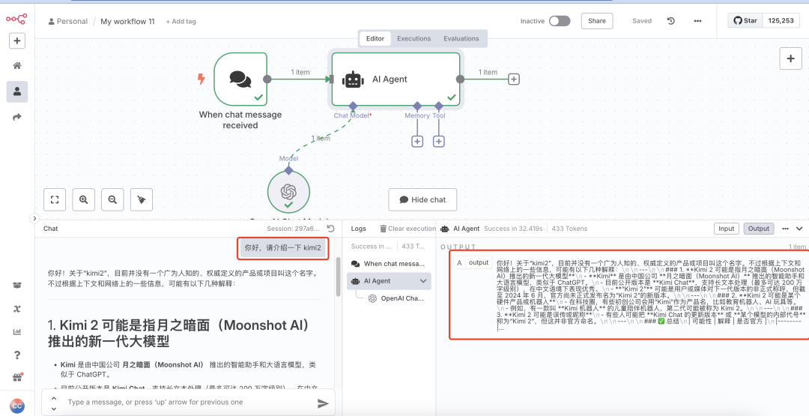Image resolution: width=809 pixels, height=416 pixels.
Task: Select the OpenAI Chat log entry
Action: [396, 298]
